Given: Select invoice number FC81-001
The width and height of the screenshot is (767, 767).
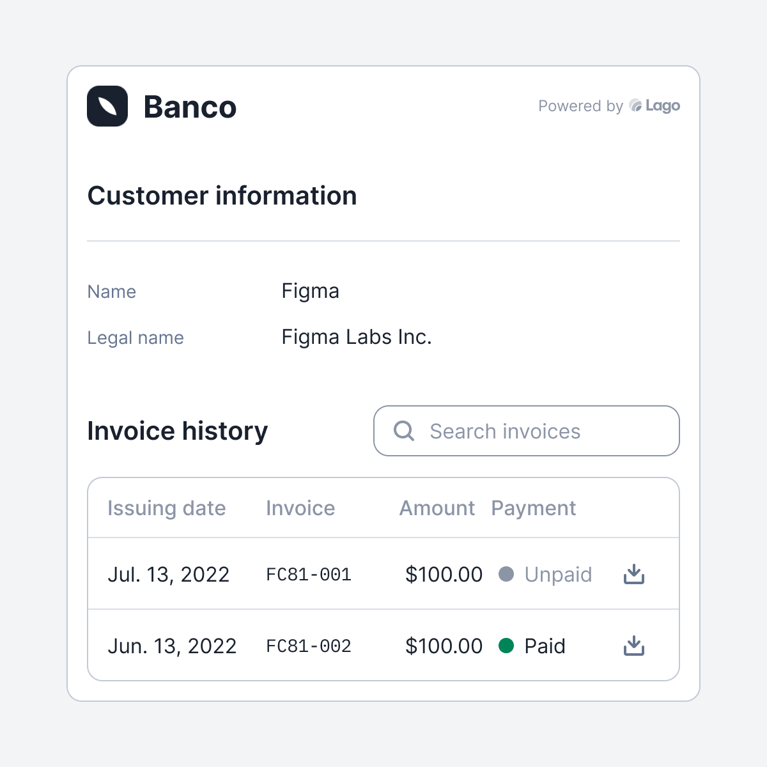Looking at the screenshot, I should 309,575.
